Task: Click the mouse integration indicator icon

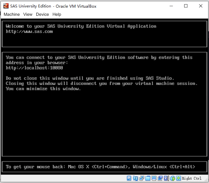Action: [x=173, y=178]
